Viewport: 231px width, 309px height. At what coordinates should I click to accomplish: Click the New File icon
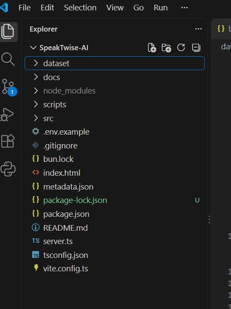(152, 47)
